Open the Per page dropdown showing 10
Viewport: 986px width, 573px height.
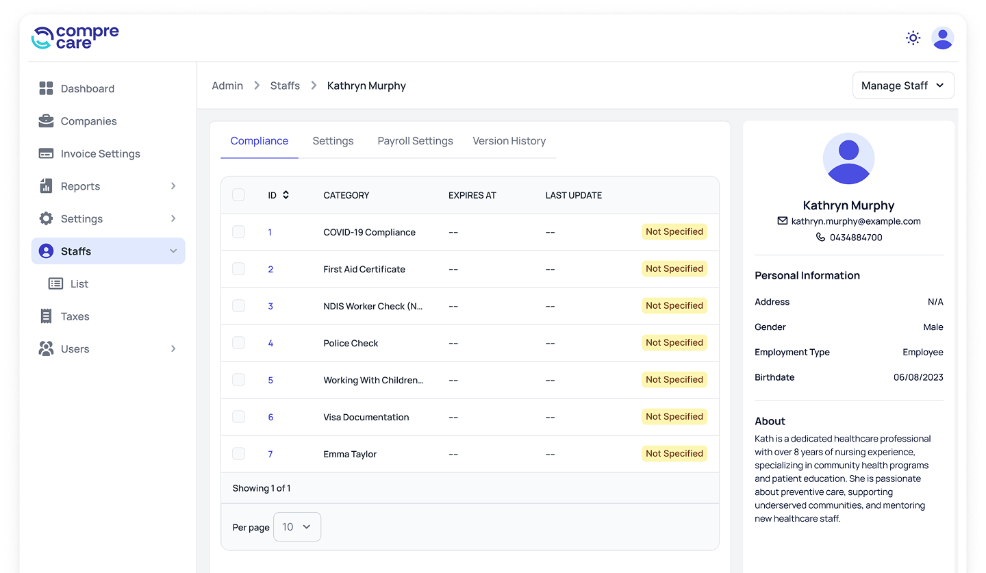tap(296, 527)
